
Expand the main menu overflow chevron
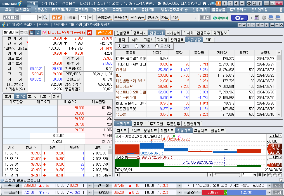[x=281, y=10]
